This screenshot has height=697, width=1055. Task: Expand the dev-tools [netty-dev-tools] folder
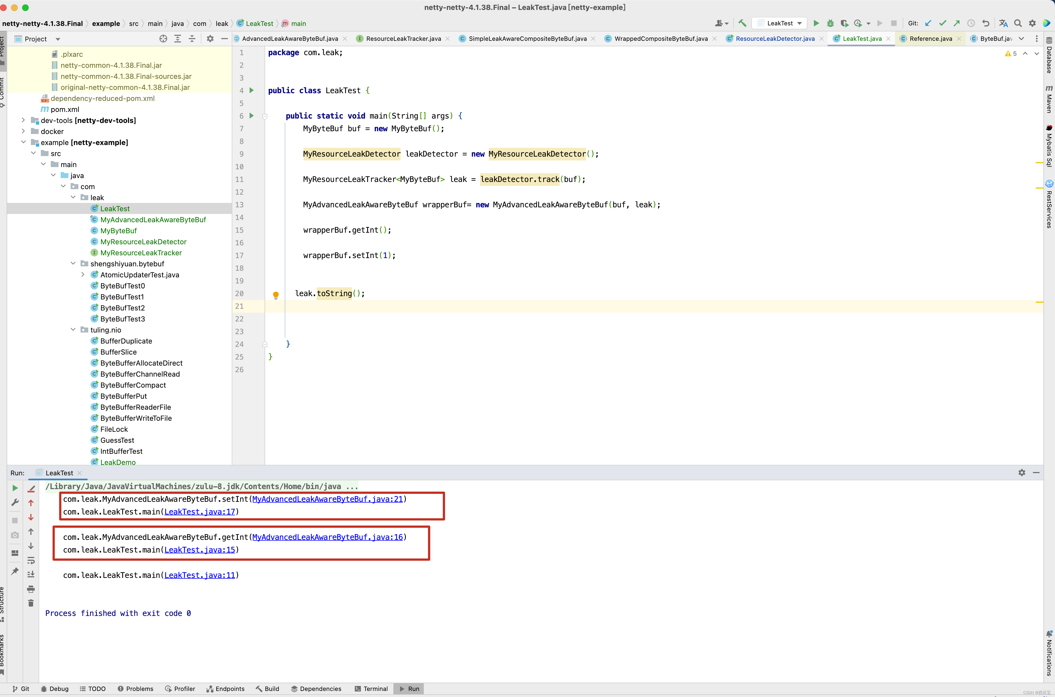(23, 120)
